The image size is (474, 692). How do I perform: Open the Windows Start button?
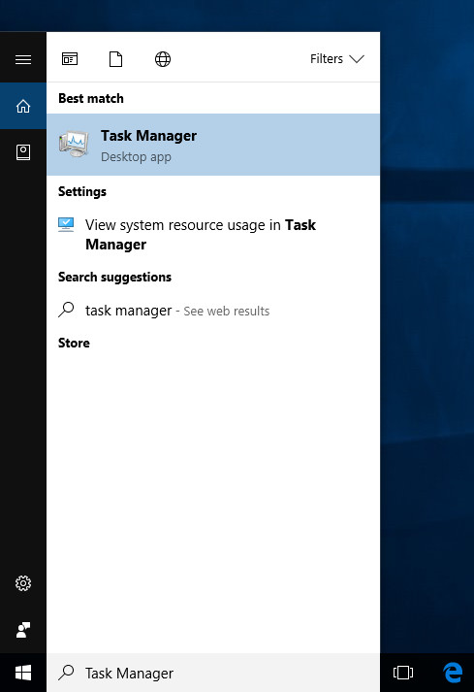23,673
